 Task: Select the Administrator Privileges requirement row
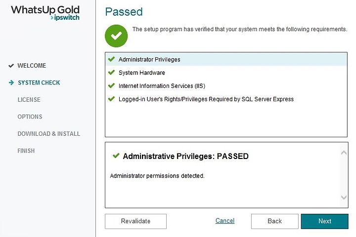(x=226, y=59)
